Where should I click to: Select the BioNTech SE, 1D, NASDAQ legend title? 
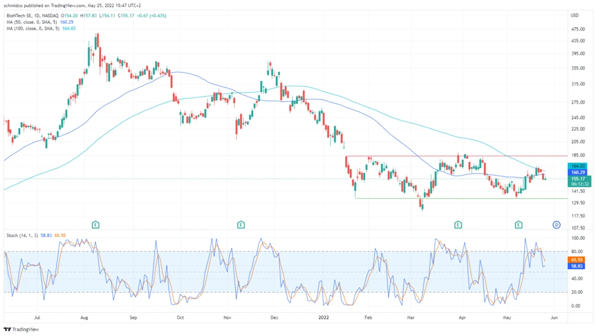[x=32, y=15]
